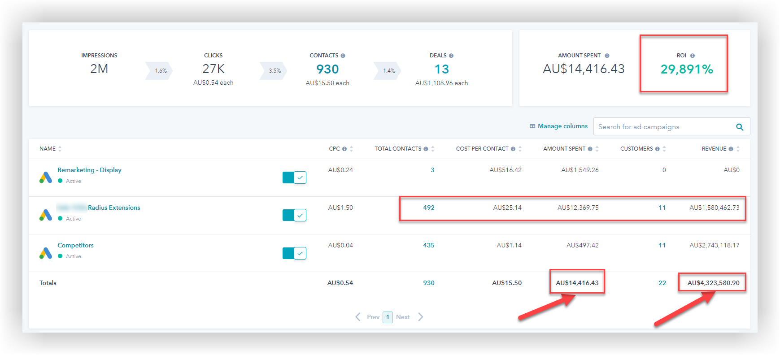Click the 3.5% conversion rate badge
Image resolution: width=780 pixels, height=355 pixels.
pyautogui.click(x=274, y=71)
